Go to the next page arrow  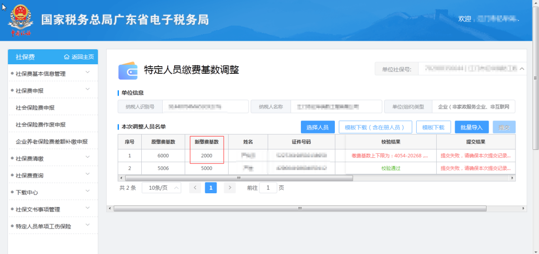230,188
